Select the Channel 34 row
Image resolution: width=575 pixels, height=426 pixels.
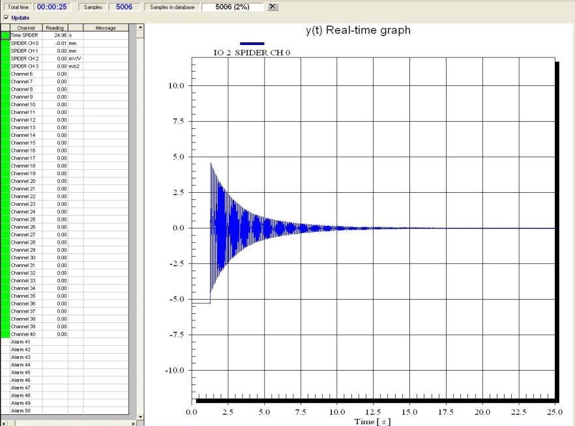(65, 289)
